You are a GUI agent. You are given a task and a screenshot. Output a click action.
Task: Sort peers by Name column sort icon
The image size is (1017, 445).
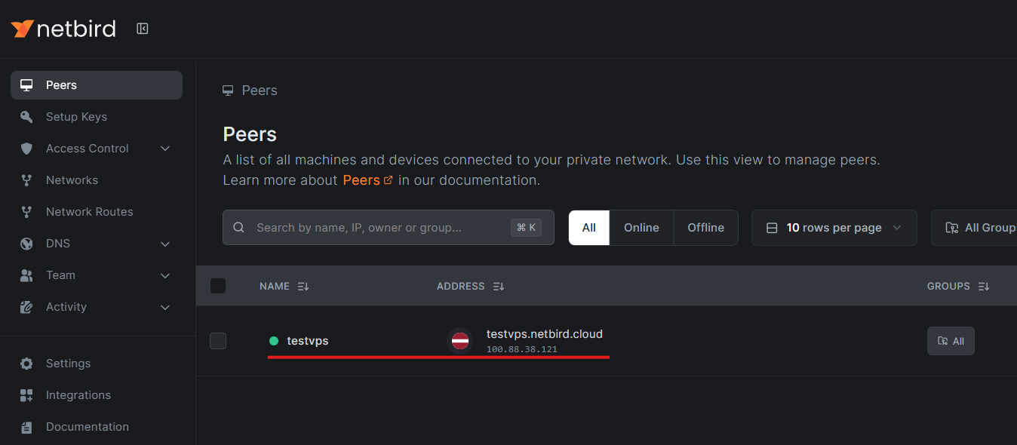[303, 287]
